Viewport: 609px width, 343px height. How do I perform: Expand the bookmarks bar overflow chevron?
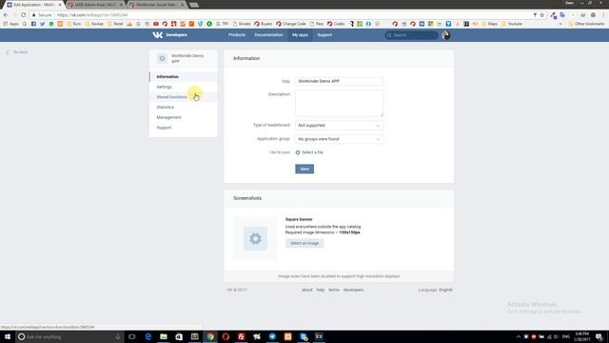point(560,24)
